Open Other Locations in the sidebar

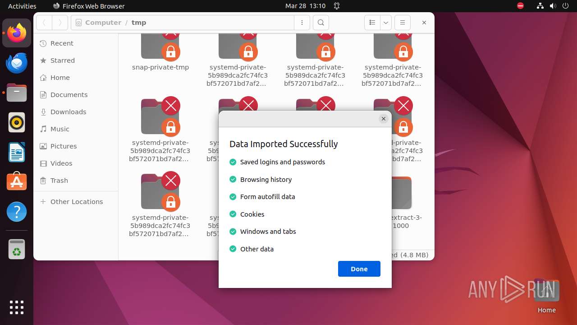tap(76, 202)
